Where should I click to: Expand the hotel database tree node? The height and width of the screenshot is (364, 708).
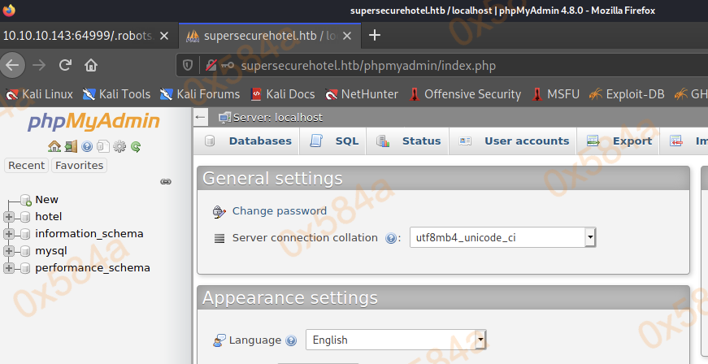pyautogui.click(x=9, y=216)
